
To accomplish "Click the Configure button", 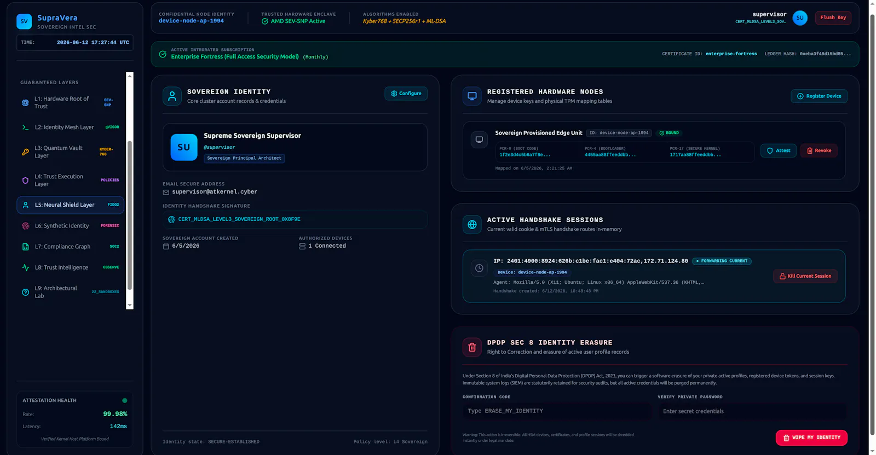I will click(x=406, y=94).
